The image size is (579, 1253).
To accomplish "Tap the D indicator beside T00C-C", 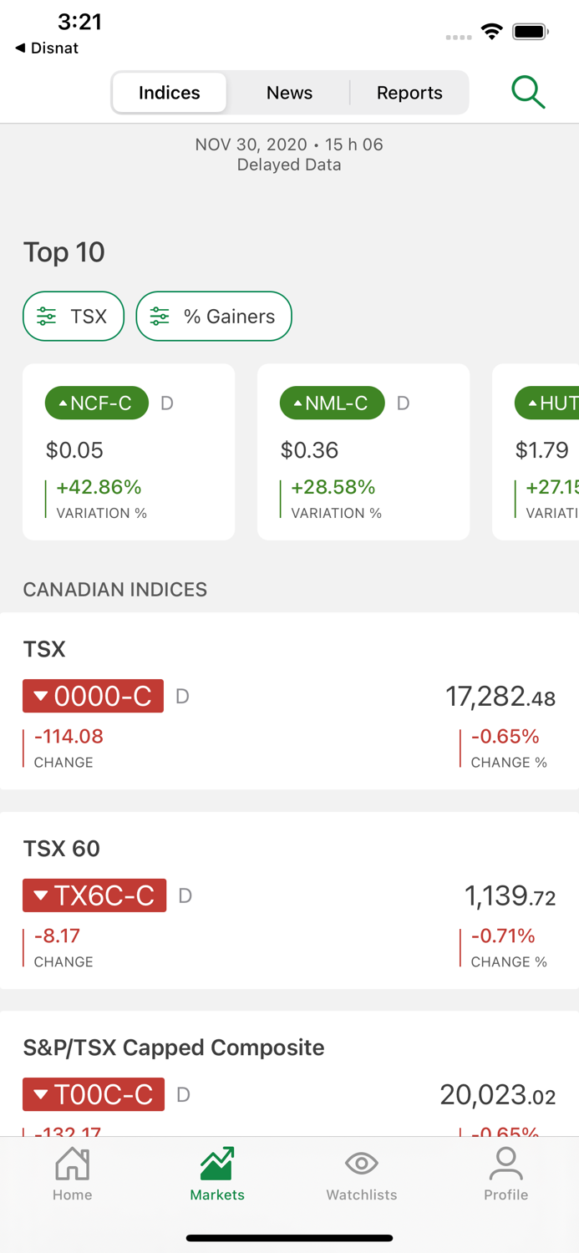I will coord(182,1094).
